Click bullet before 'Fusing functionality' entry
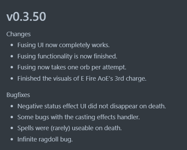This screenshot has height=150, width=187. click(12, 56)
